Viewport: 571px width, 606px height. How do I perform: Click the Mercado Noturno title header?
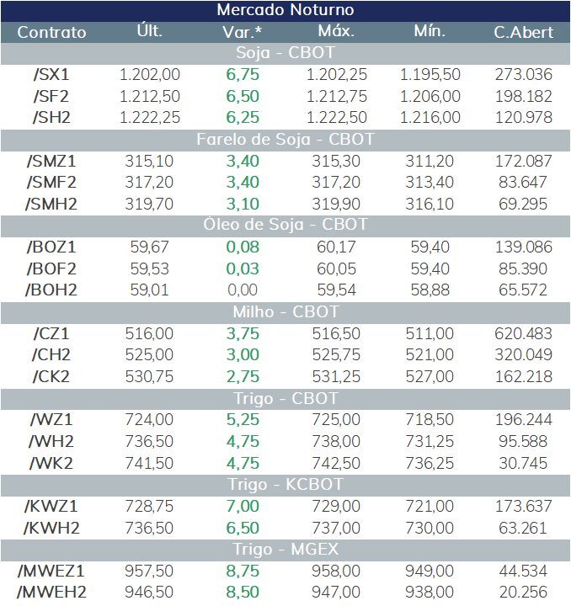pos(285,10)
